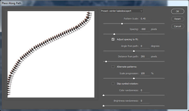Click the Distance from path field
The width and height of the screenshot is (189, 111).
pyautogui.click(x=145, y=57)
